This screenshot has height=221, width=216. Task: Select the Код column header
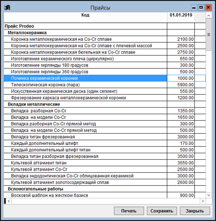click(x=85, y=15)
